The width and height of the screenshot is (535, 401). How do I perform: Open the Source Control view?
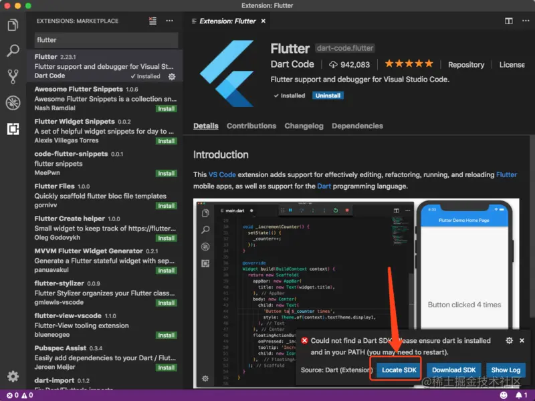12,76
